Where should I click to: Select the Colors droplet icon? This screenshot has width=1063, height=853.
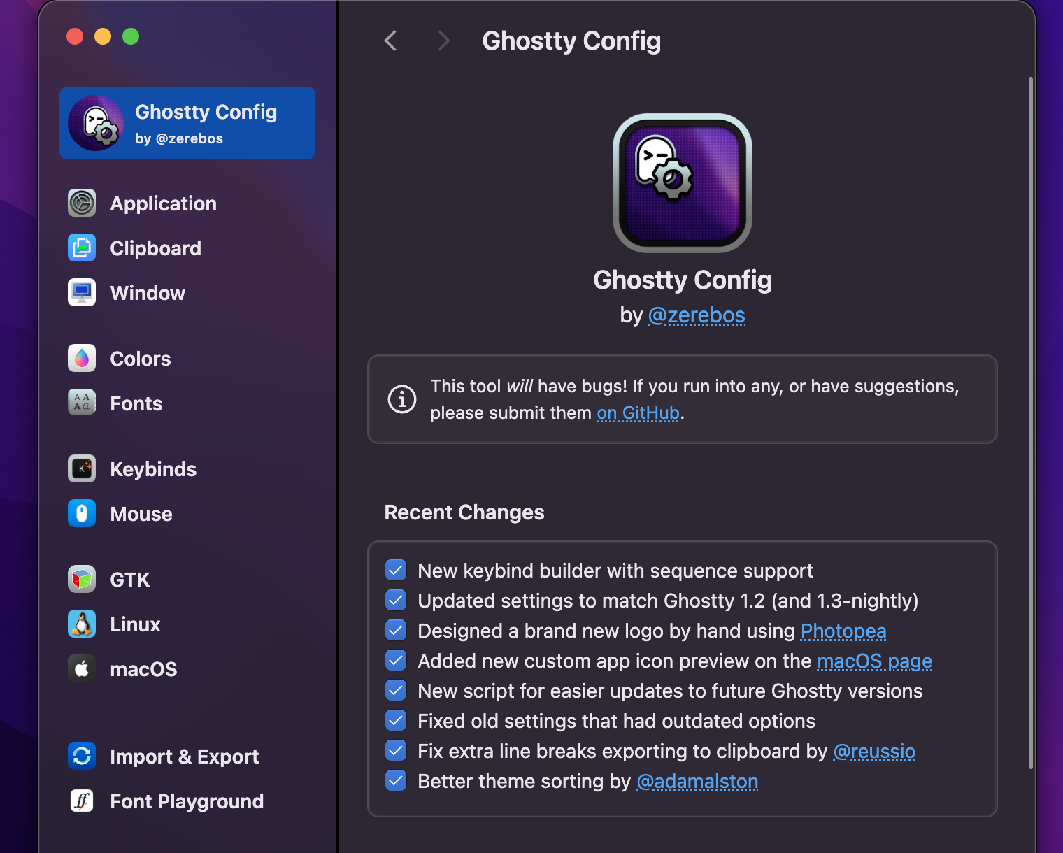(x=82, y=359)
